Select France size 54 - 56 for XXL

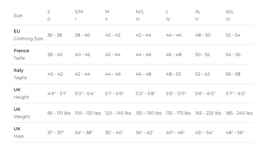[x=233, y=54]
